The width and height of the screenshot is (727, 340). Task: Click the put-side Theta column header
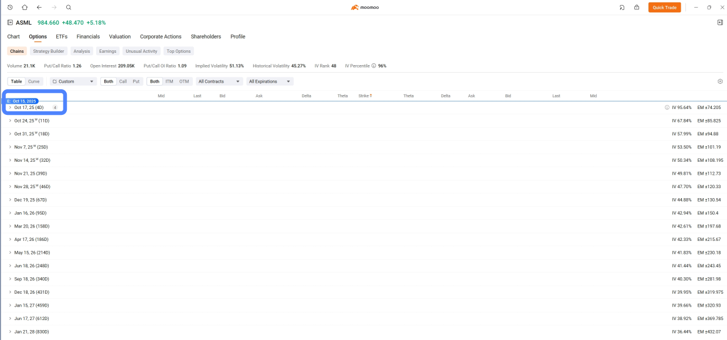coord(409,96)
